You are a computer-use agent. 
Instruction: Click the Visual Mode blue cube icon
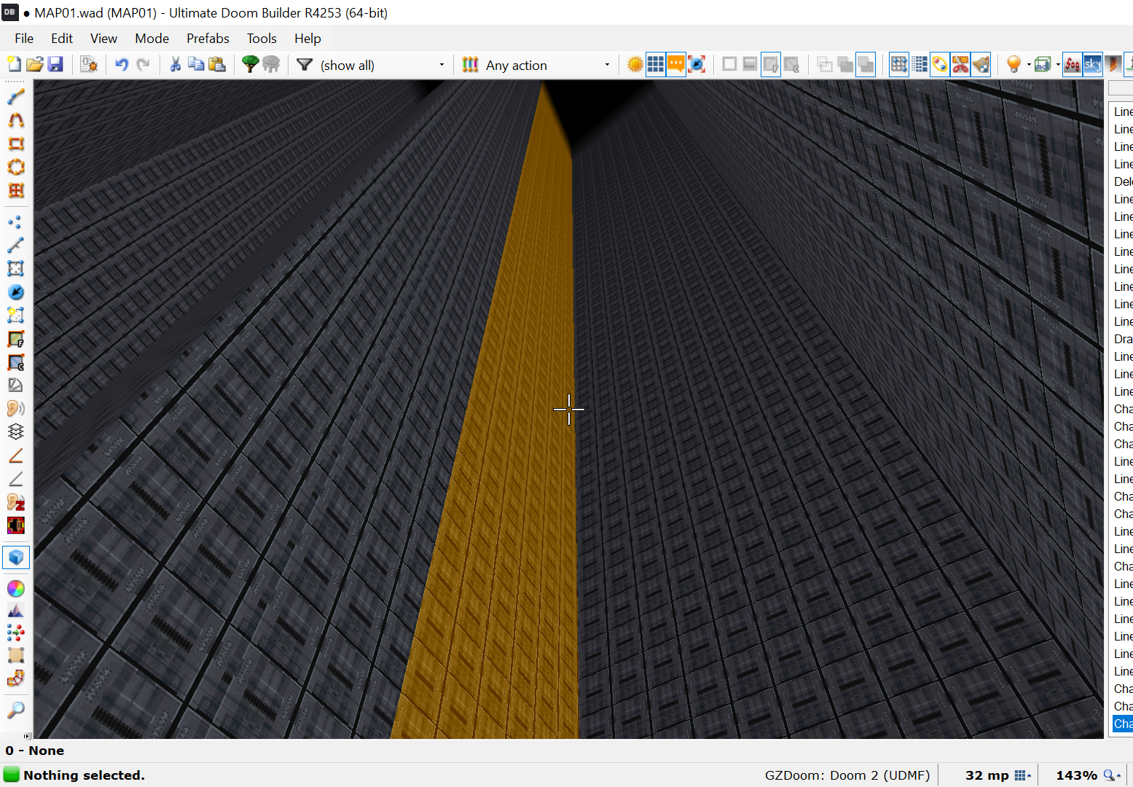point(15,557)
